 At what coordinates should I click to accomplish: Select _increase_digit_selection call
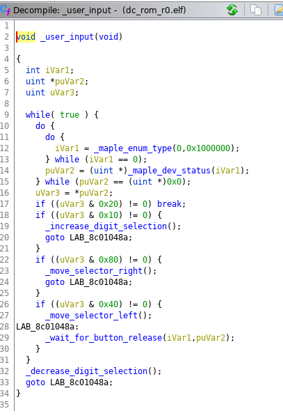(106, 226)
